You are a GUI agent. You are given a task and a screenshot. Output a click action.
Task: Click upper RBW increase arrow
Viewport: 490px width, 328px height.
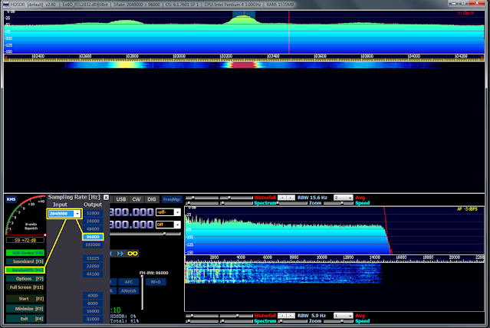[291, 198]
